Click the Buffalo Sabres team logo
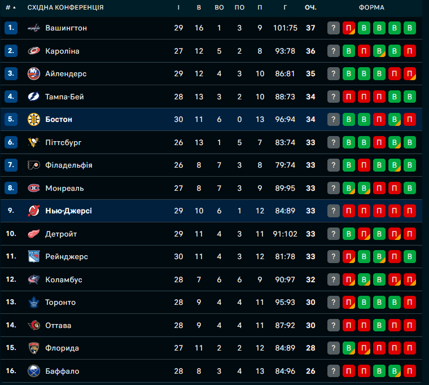Image resolution: width=429 pixels, height=385 pixels. coord(34,371)
